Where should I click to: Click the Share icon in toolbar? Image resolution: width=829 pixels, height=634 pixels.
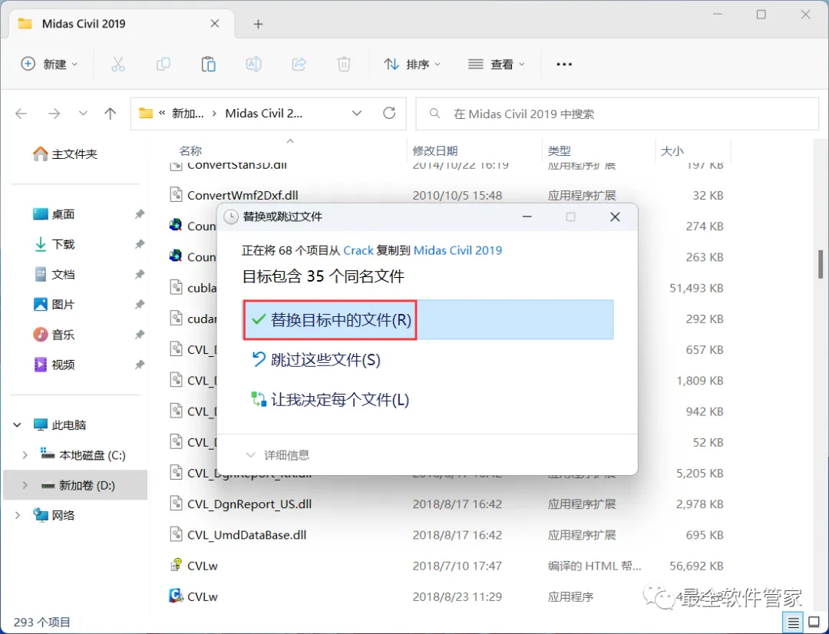[x=299, y=64]
